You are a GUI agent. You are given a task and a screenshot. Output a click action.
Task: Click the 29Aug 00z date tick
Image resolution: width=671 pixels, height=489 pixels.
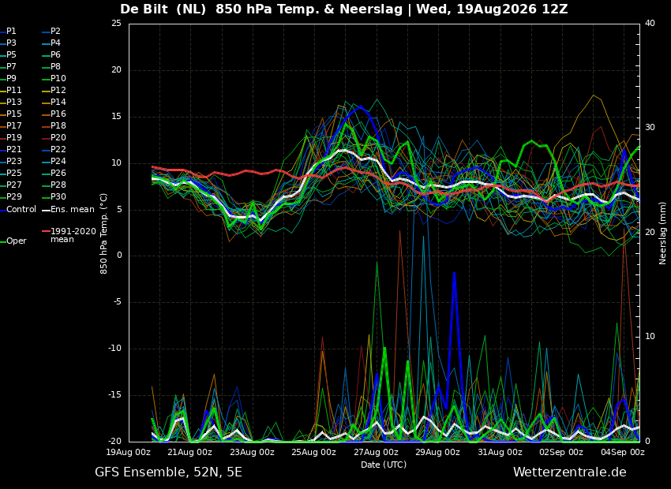[x=438, y=452]
